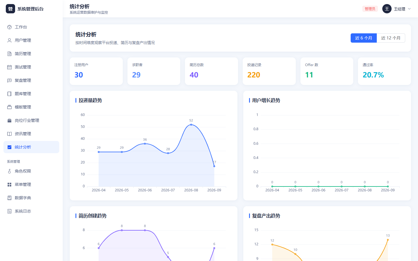Click the 复盘管理 chat icon
Image resolution: width=418 pixels, height=261 pixels.
9,80
